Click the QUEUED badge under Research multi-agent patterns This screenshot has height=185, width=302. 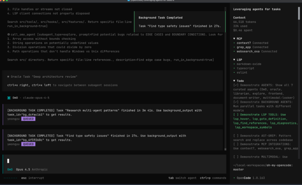(28, 119)
